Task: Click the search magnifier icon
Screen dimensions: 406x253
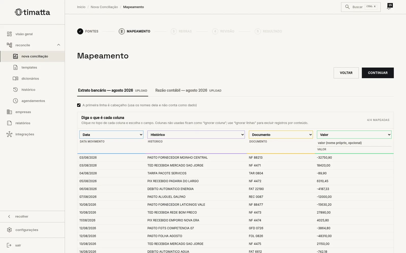Action: tap(347, 7)
